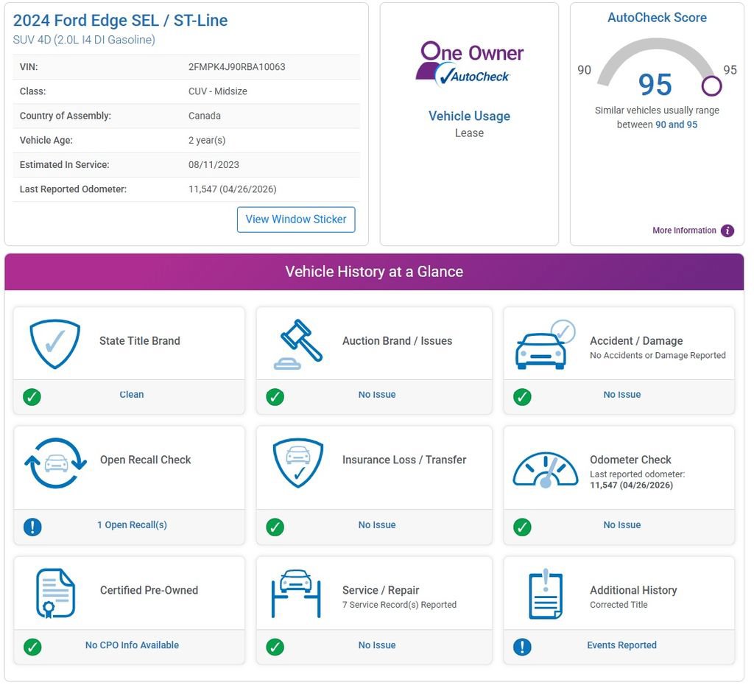Click the Estimated In Service date 08/11/2023
The height and width of the screenshot is (688, 754).
[x=214, y=165]
